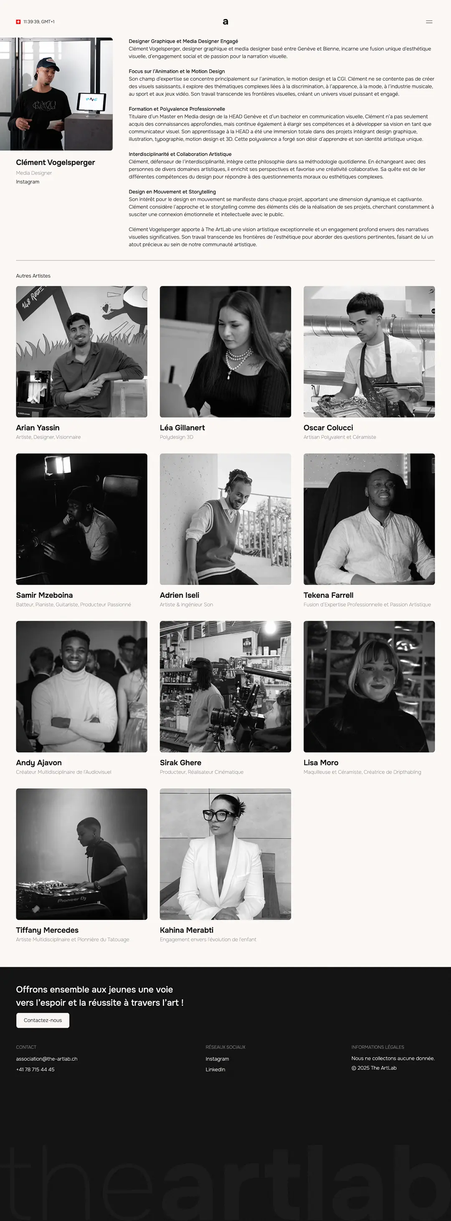The width and height of the screenshot is (451, 1221).
Task: Select Sirak Ghere's photo card
Action: 225,686
